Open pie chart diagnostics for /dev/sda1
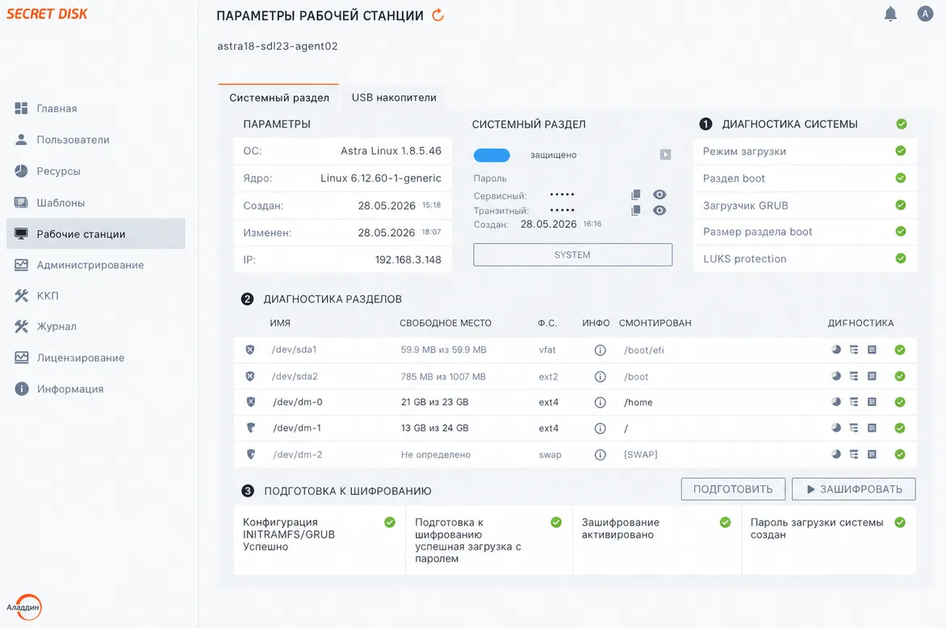This screenshot has height=628, width=946. [836, 350]
